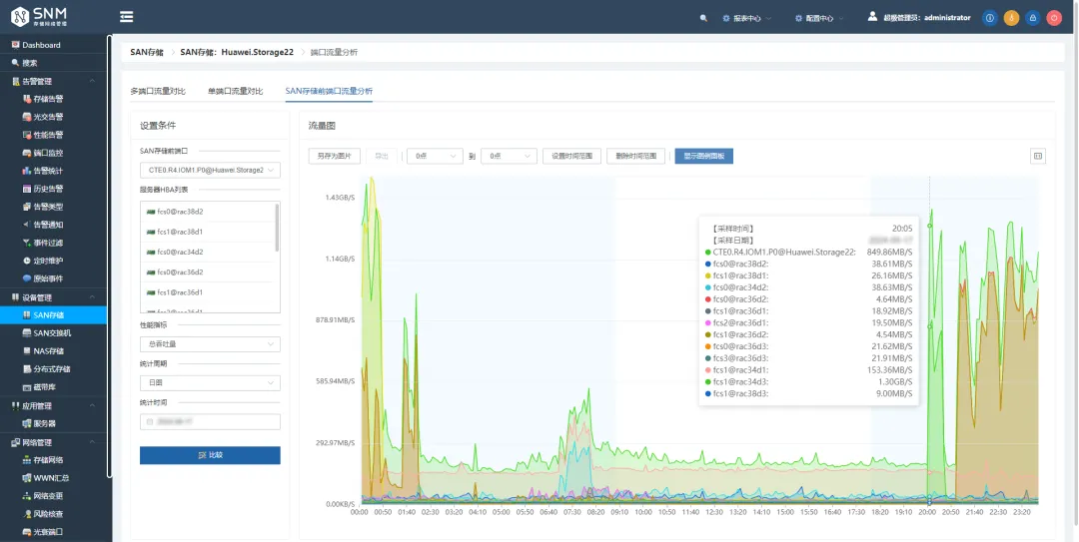Click the SNM logo in top left

click(x=41, y=17)
